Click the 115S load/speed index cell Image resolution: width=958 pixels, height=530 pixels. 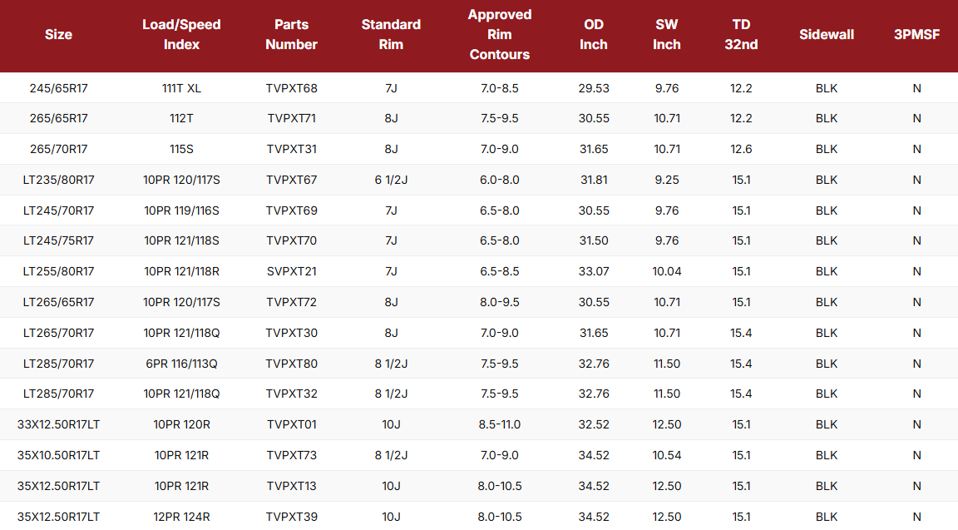181,149
